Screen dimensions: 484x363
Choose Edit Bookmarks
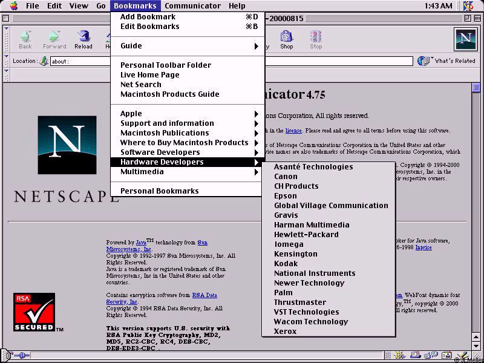188,27
